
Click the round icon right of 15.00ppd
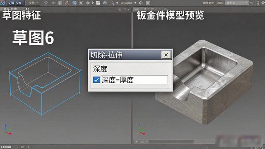coord(141,3)
